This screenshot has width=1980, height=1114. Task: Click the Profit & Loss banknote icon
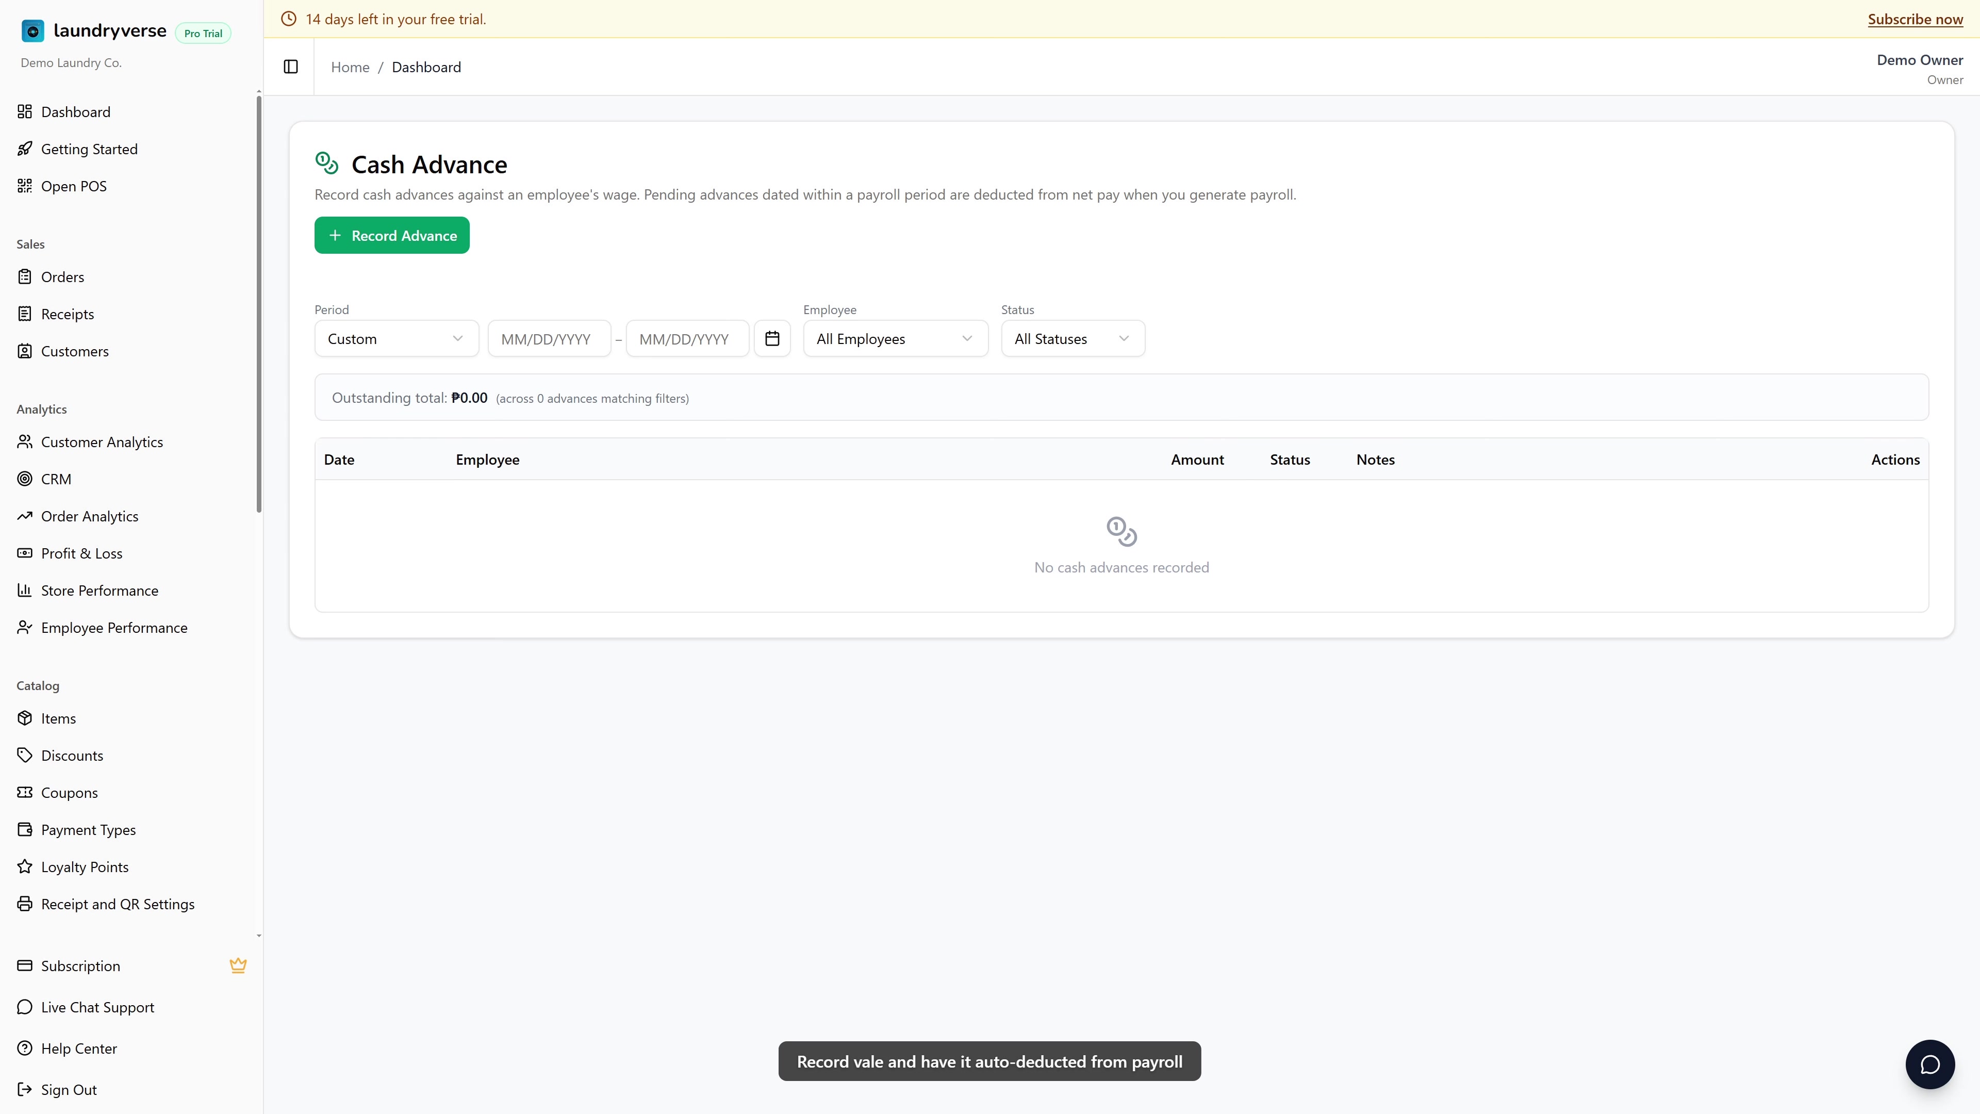(x=25, y=553)
